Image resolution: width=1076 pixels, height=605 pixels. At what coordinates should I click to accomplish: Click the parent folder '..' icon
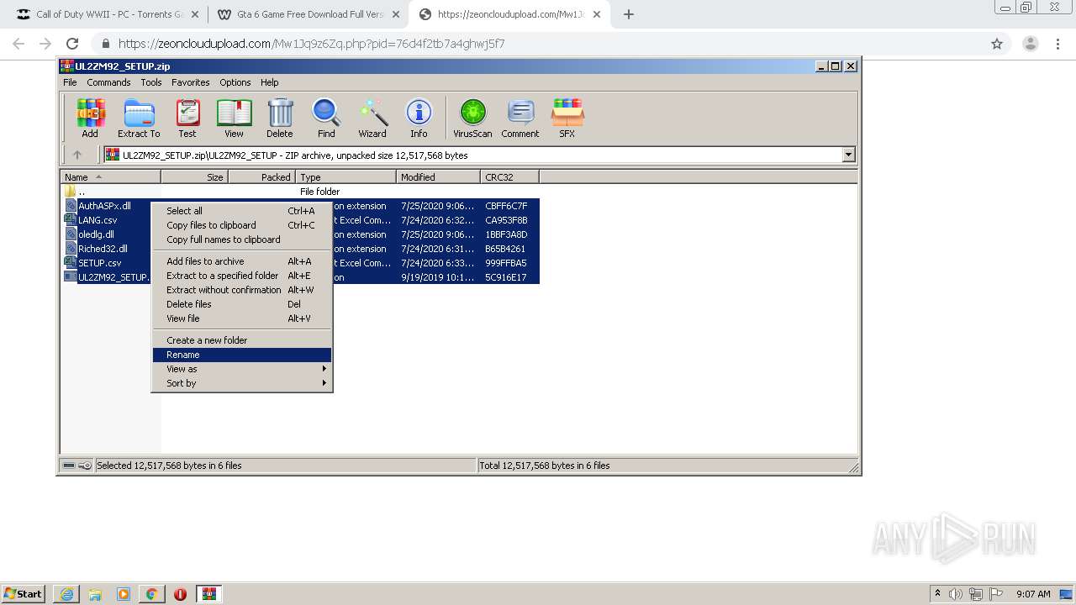click(71, 192)
